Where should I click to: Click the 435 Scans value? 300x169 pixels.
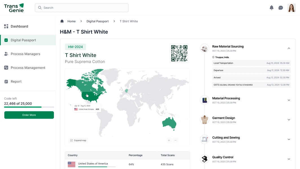(x=167, y=164)
